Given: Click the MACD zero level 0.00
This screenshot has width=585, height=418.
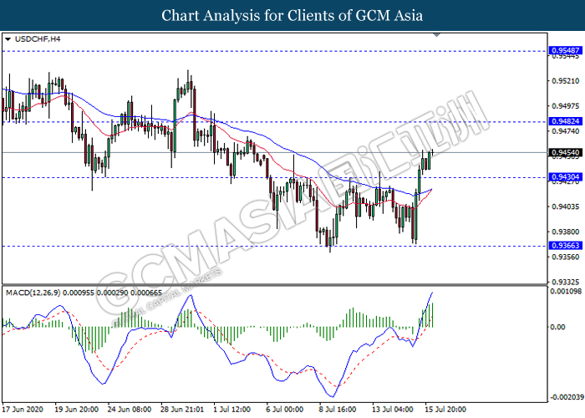Looking at the screenshot, I should 557,327.
